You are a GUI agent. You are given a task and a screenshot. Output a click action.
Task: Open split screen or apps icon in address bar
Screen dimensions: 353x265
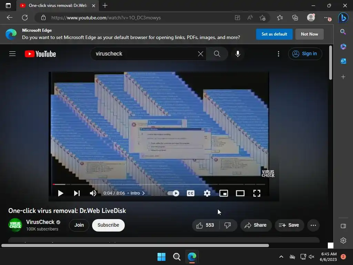(238, 18)
